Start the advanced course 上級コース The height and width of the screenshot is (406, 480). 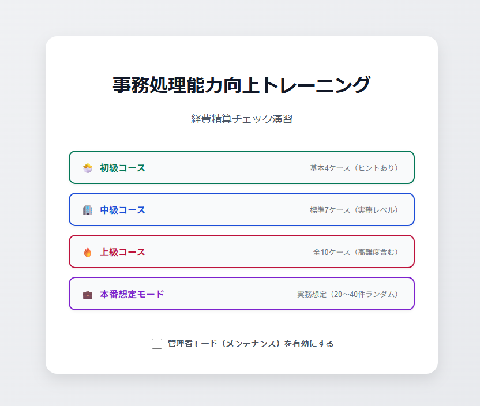(242, 252)
